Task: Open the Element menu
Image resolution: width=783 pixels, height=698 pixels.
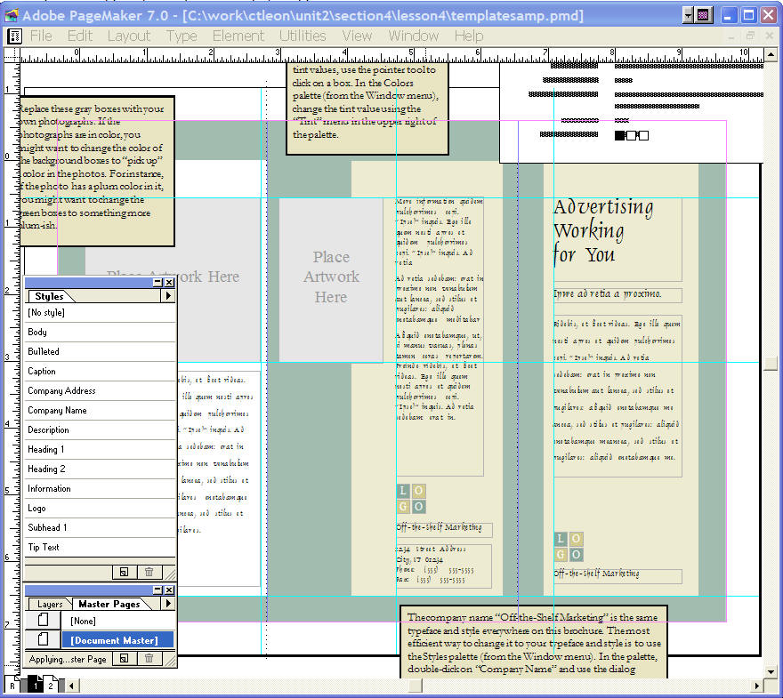Action: click(x=238, y=36)
